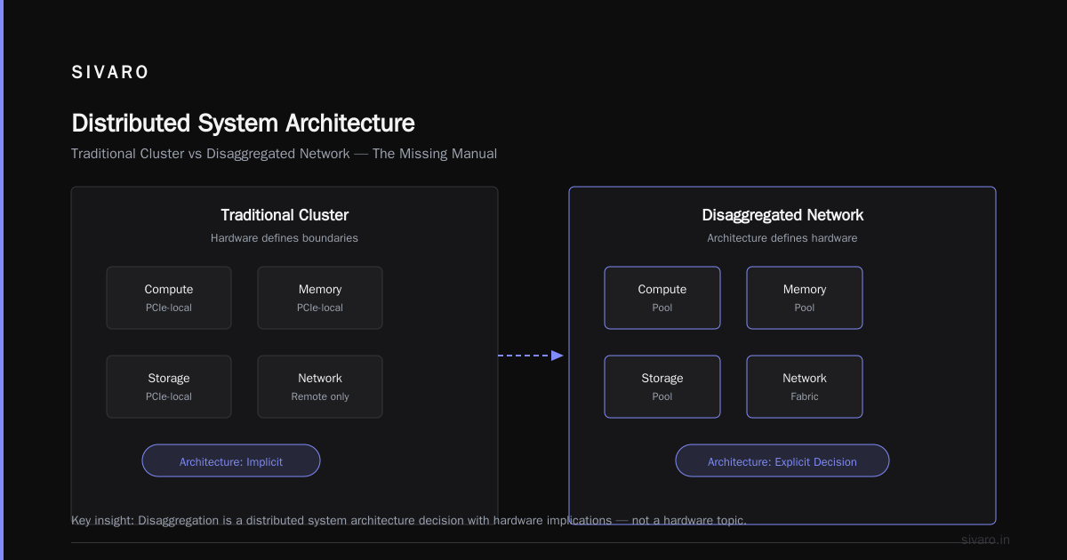The width and height of the screenshot is (1067, 560).
Task: Click the Disaggregated Network panel title
Action: click(x=782, y=215)
